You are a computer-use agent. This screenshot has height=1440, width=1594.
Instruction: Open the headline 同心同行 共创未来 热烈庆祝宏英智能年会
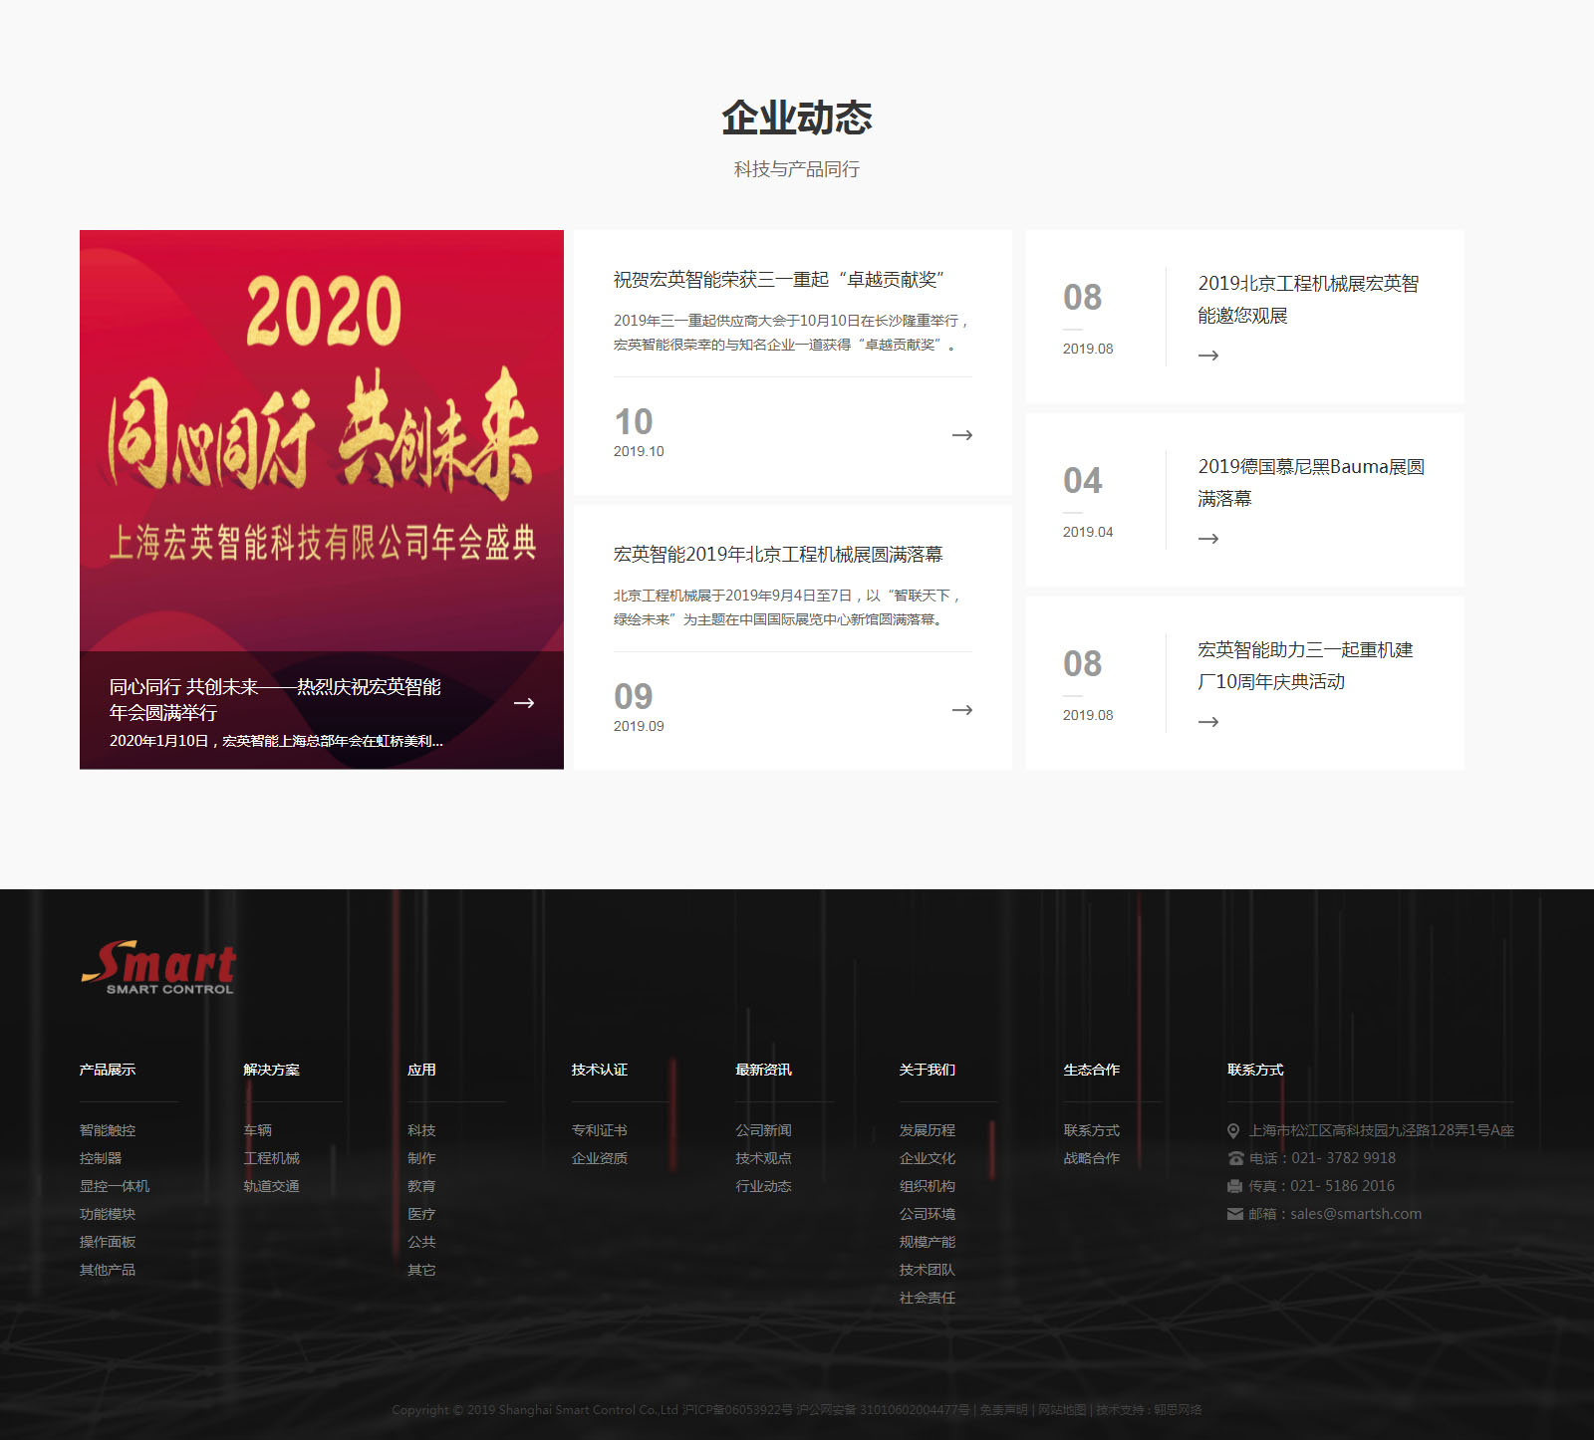[275, 699]
